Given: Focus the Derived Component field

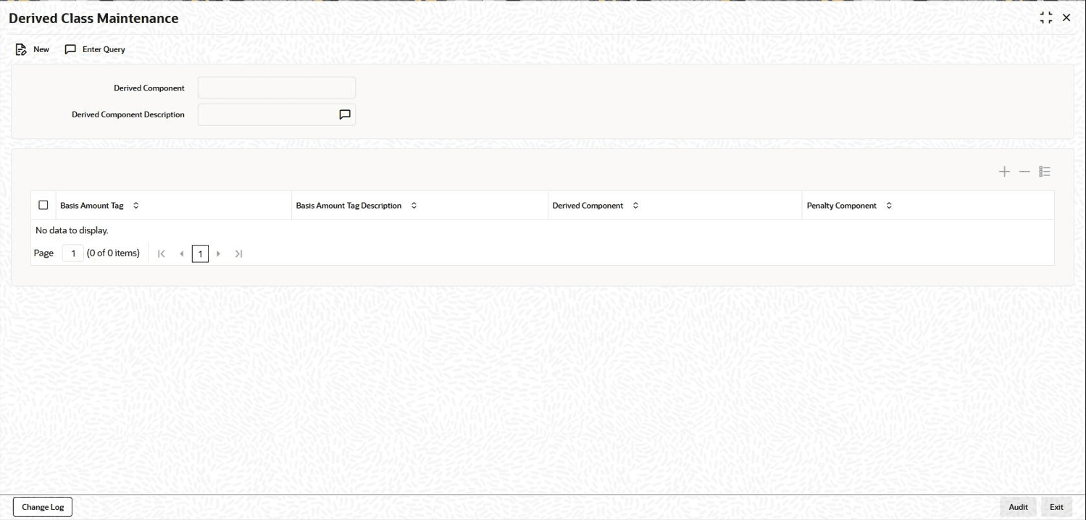Looking at the screenshot, I should tap(277, 88).
